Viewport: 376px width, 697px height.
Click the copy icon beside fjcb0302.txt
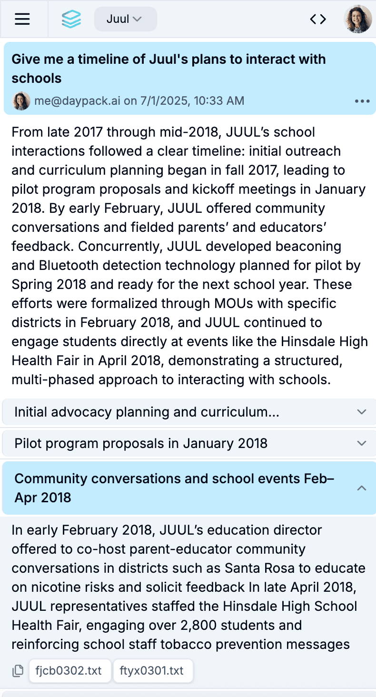[18, 671]
